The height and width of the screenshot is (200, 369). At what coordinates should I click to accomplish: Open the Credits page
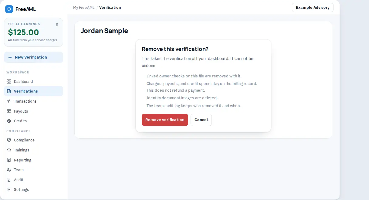click(33, 121)
